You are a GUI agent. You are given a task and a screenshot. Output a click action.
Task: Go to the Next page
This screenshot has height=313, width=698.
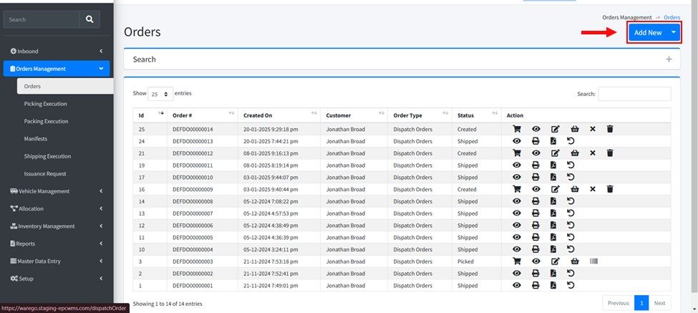[x=660, y=303]
